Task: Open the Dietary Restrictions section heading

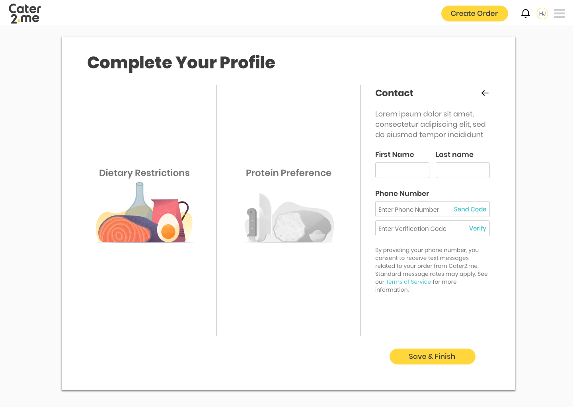Action: [x=144, y=173]
